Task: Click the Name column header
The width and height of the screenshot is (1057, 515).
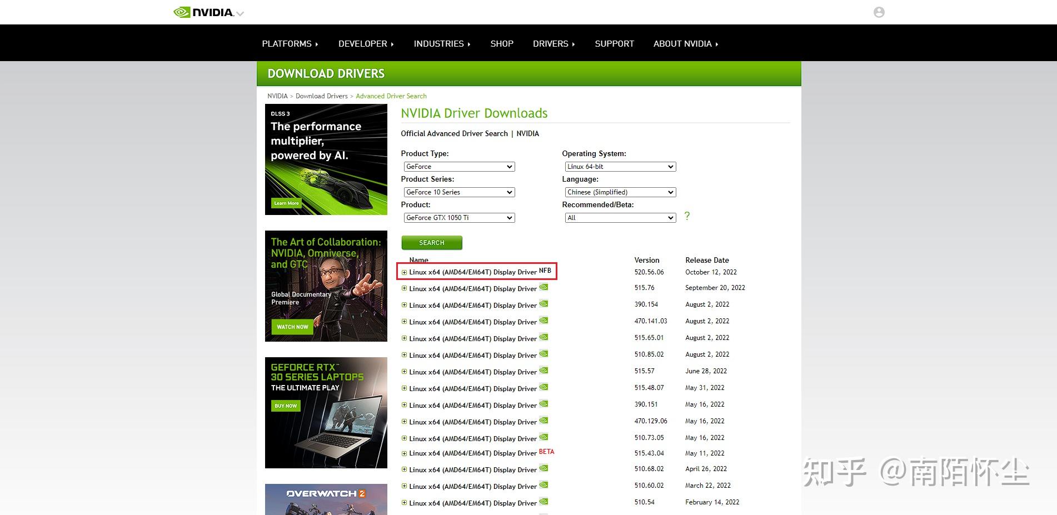Action: pos(418,260)
